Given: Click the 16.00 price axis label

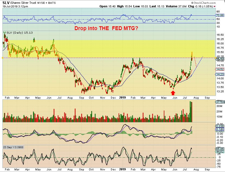Looking at the screenshot, I should [x=220, y=44].
